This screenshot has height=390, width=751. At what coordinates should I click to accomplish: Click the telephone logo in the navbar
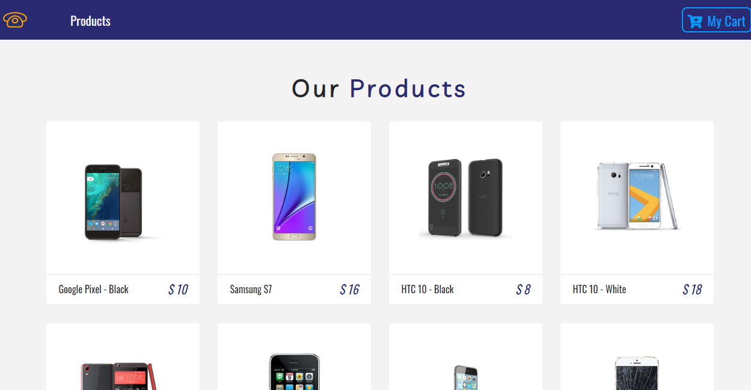point(14,20)
